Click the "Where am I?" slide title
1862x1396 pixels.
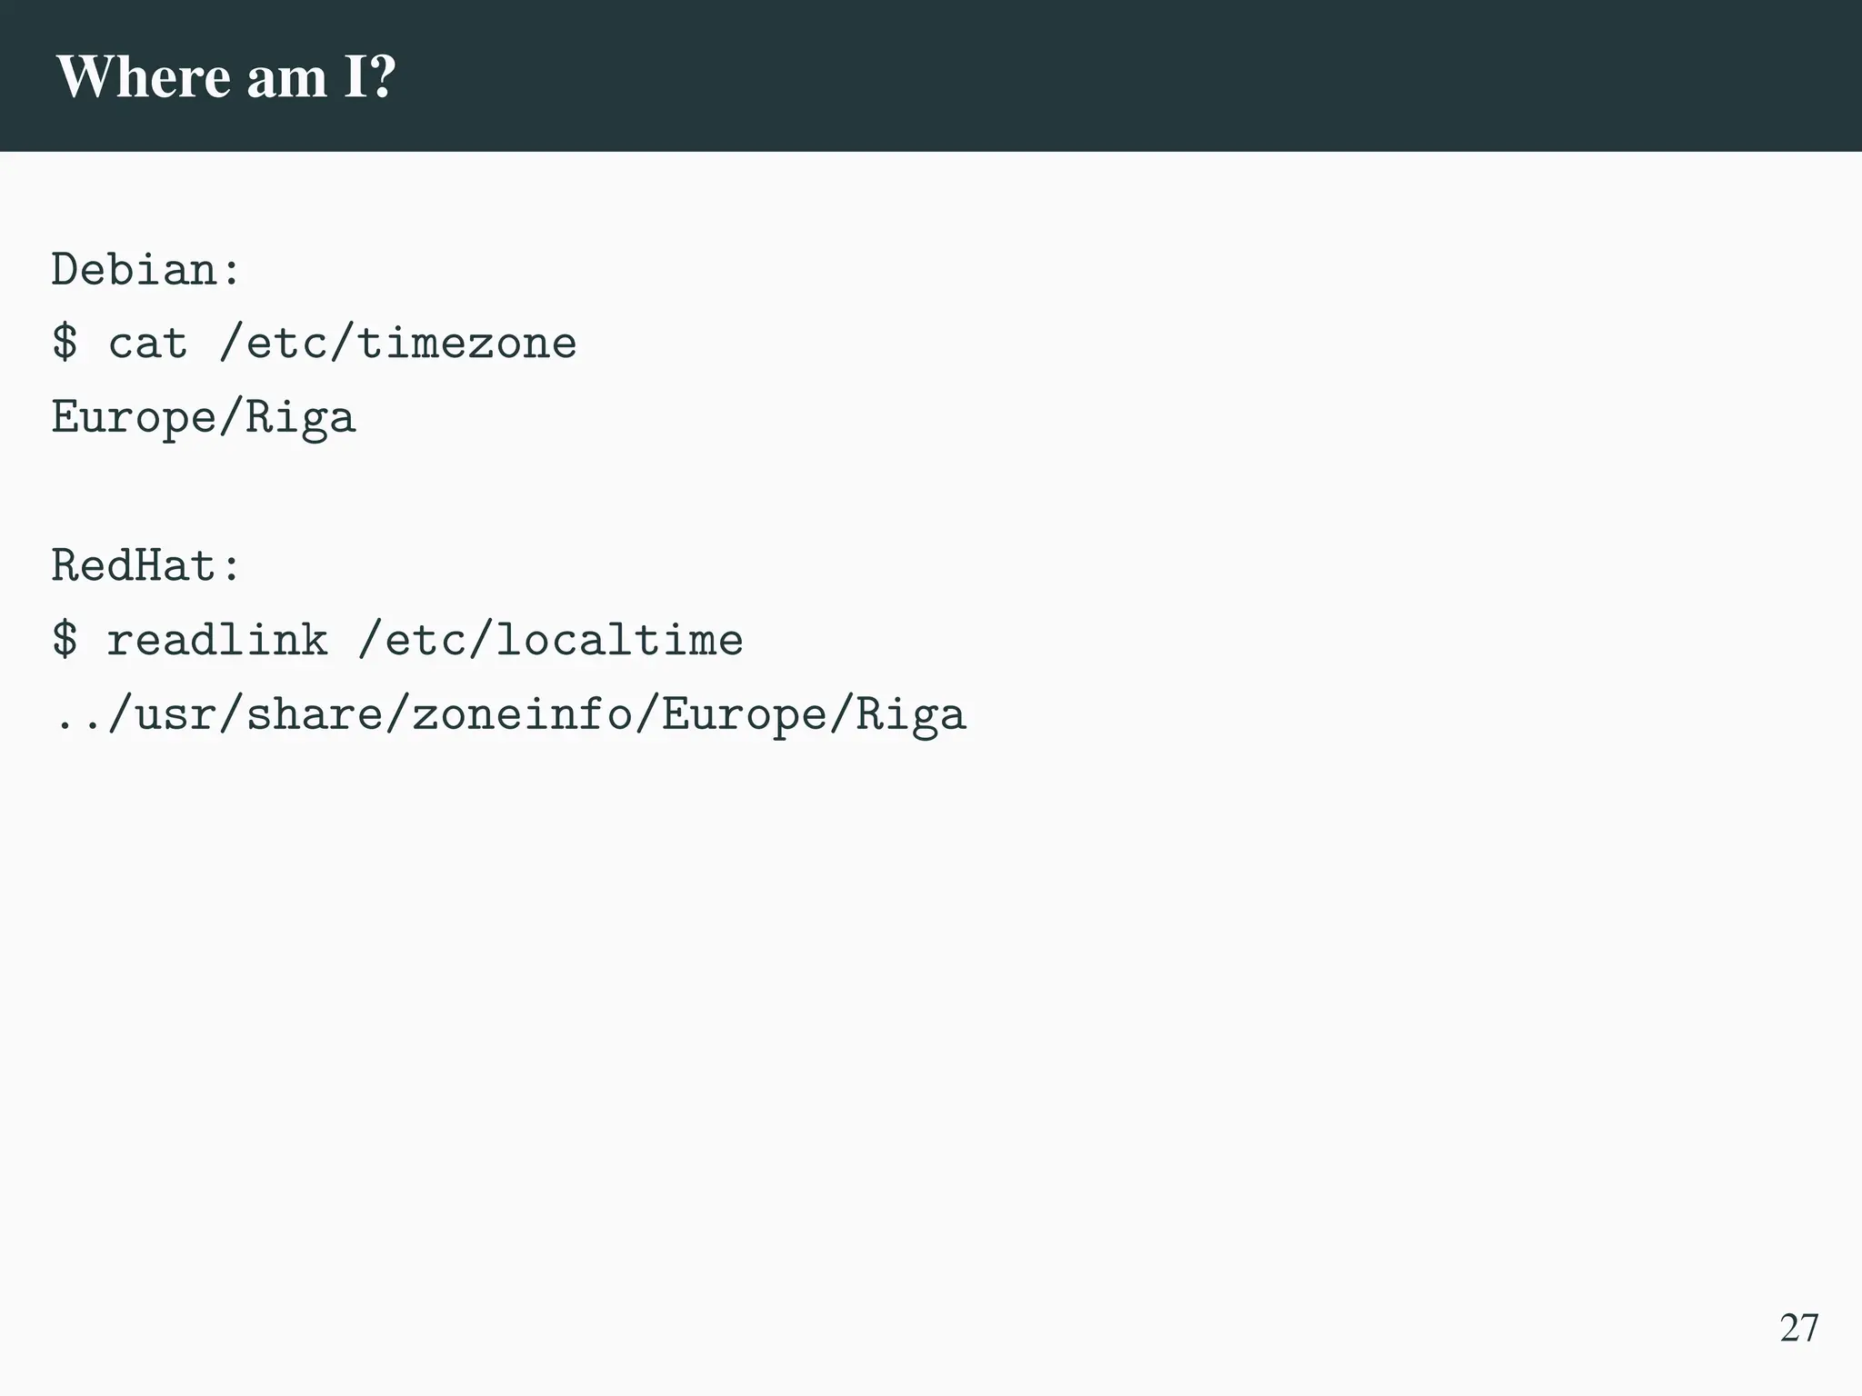pyautogui.click(x=226, y=77)
